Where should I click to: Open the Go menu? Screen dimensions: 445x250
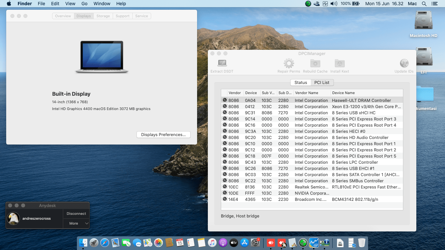[85, 4]
